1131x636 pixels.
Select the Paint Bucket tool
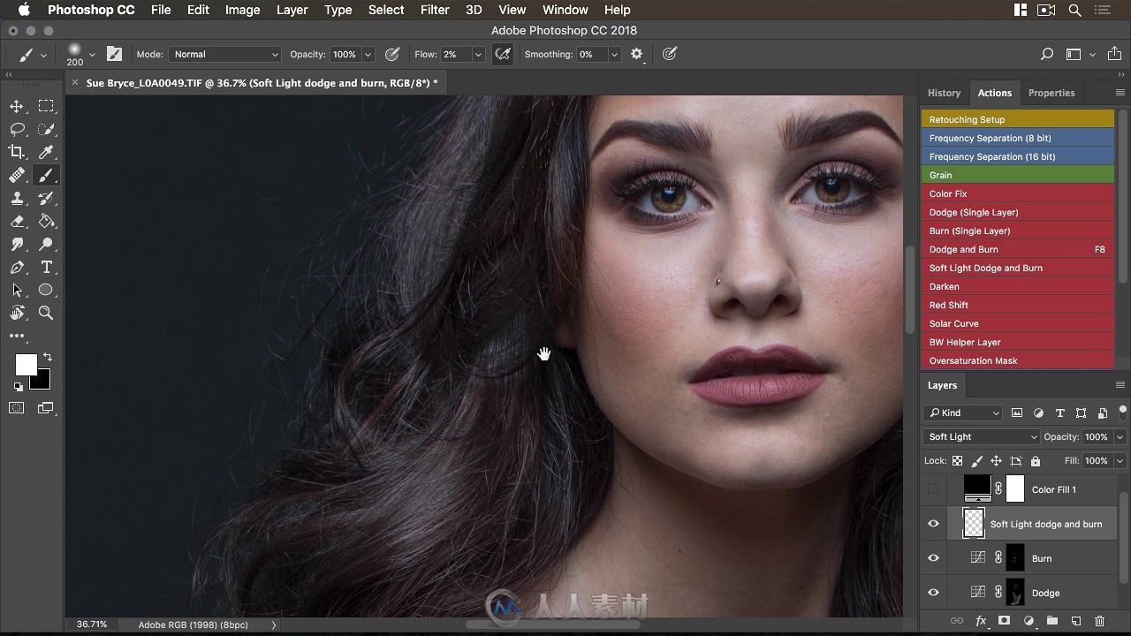coord(46,221)
